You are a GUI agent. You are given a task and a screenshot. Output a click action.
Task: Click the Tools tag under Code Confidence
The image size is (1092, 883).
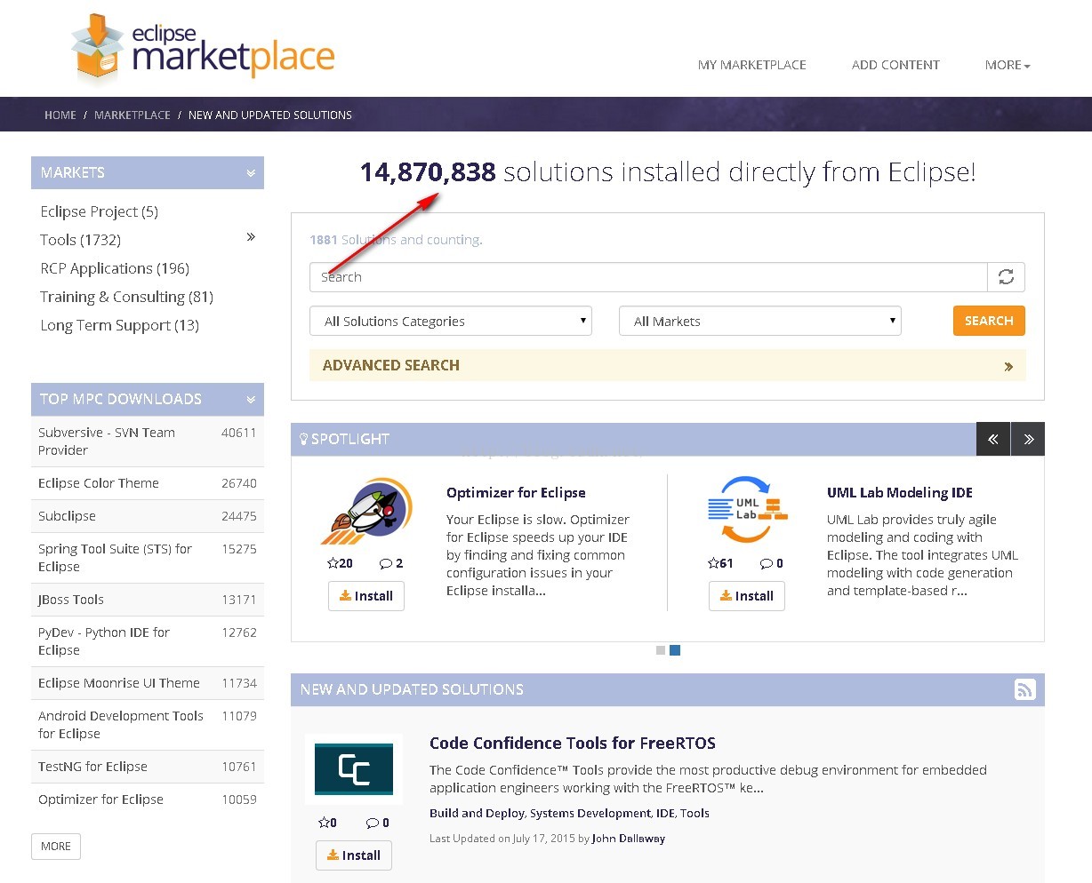(695, 814)
